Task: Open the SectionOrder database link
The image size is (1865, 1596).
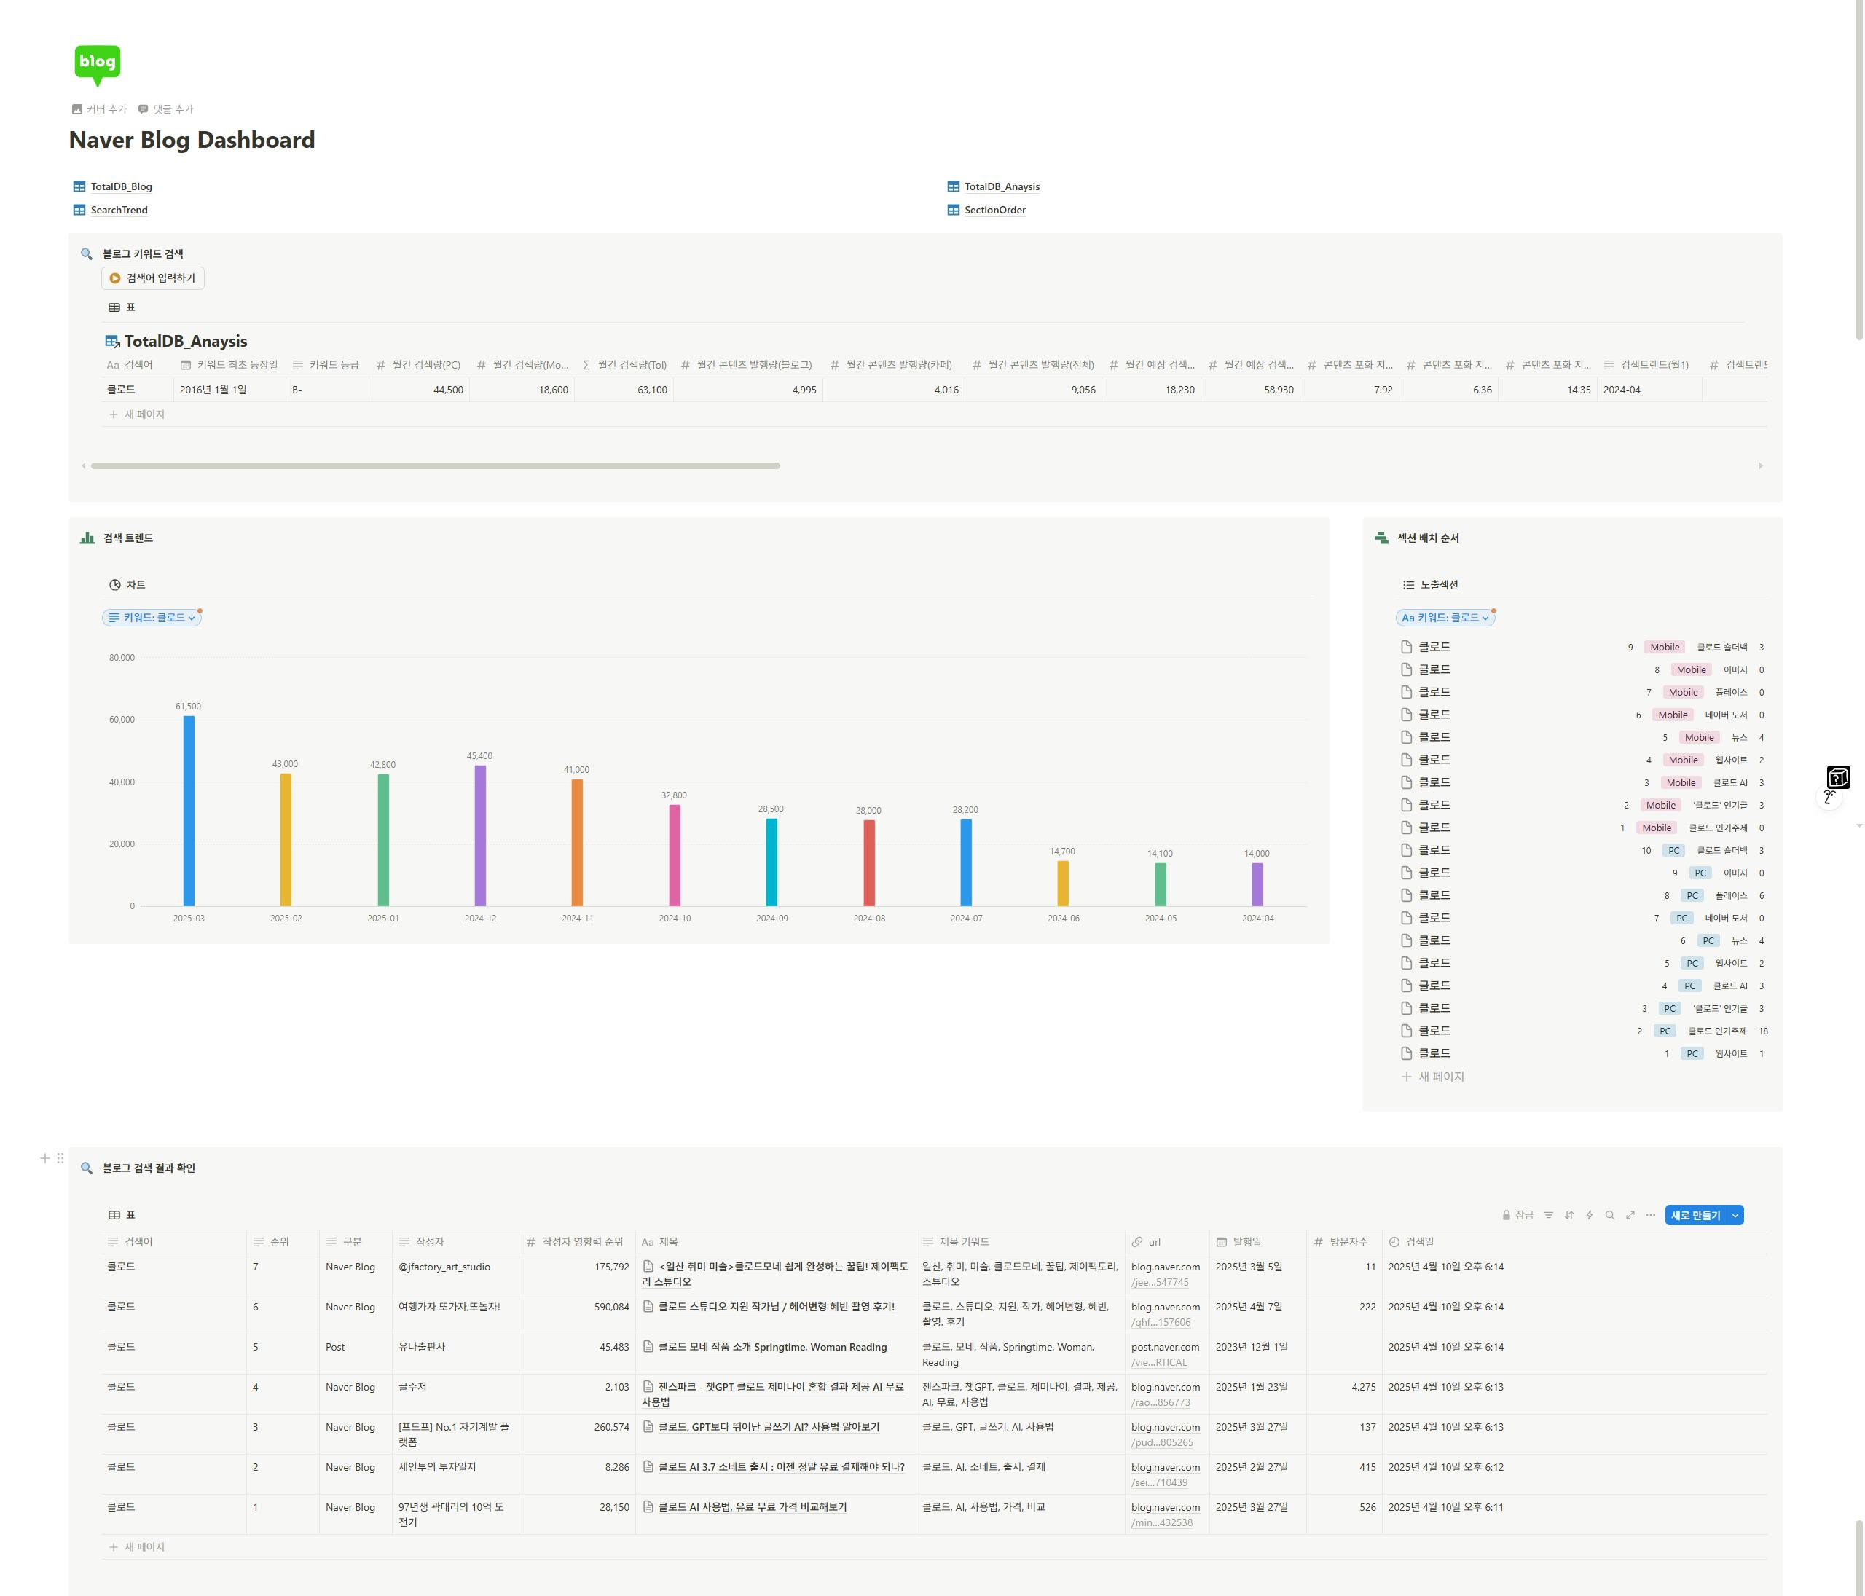Action: (986, 210)
